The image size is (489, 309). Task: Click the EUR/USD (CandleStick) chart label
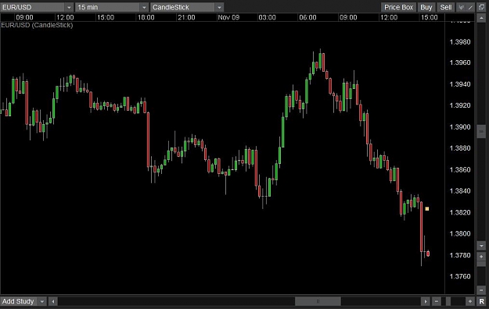(x=37, y=25)
